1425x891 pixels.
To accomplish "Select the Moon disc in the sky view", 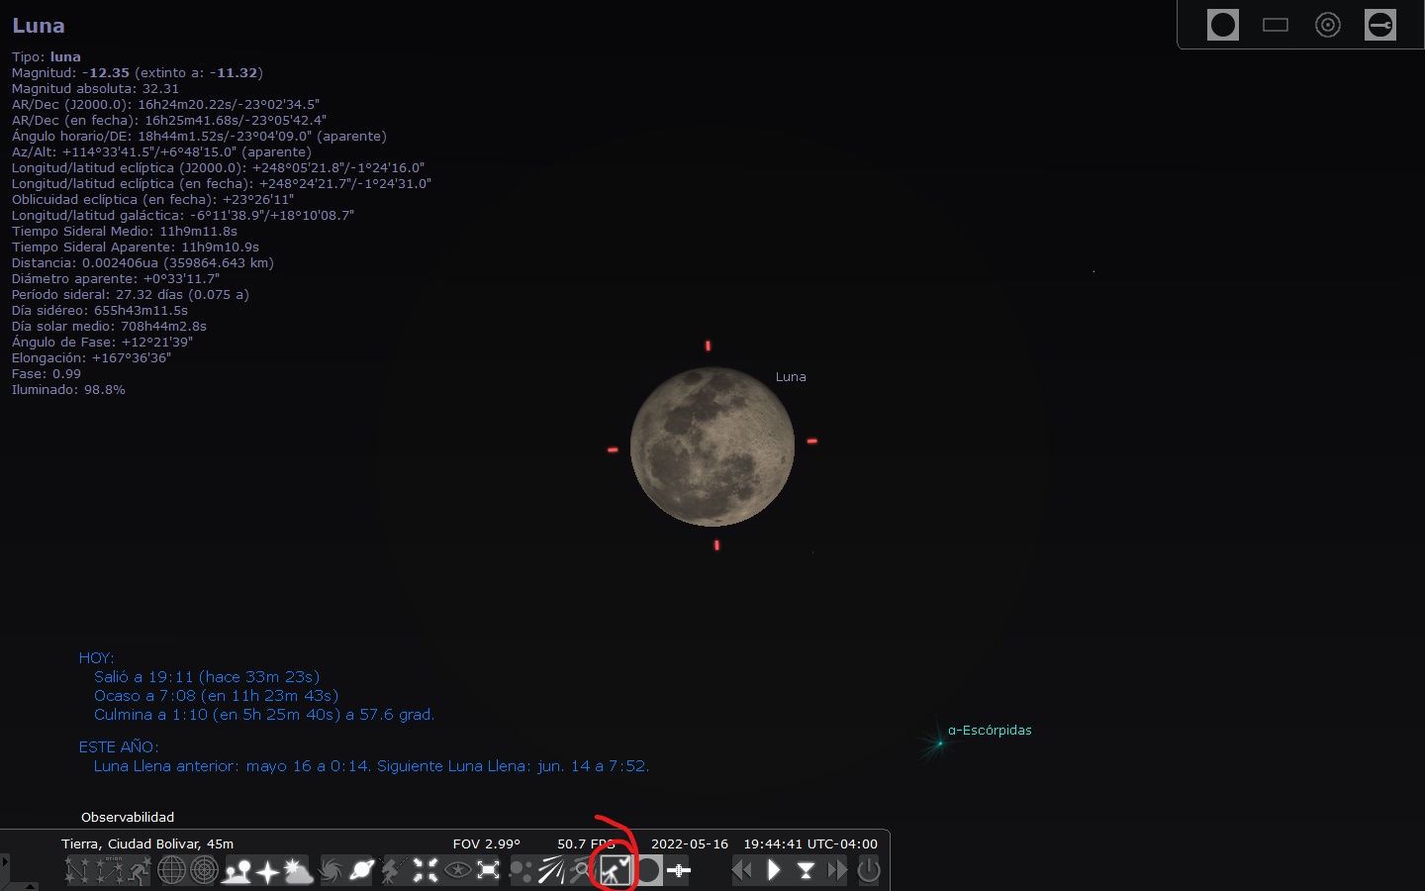I will [x=712, y=446].
